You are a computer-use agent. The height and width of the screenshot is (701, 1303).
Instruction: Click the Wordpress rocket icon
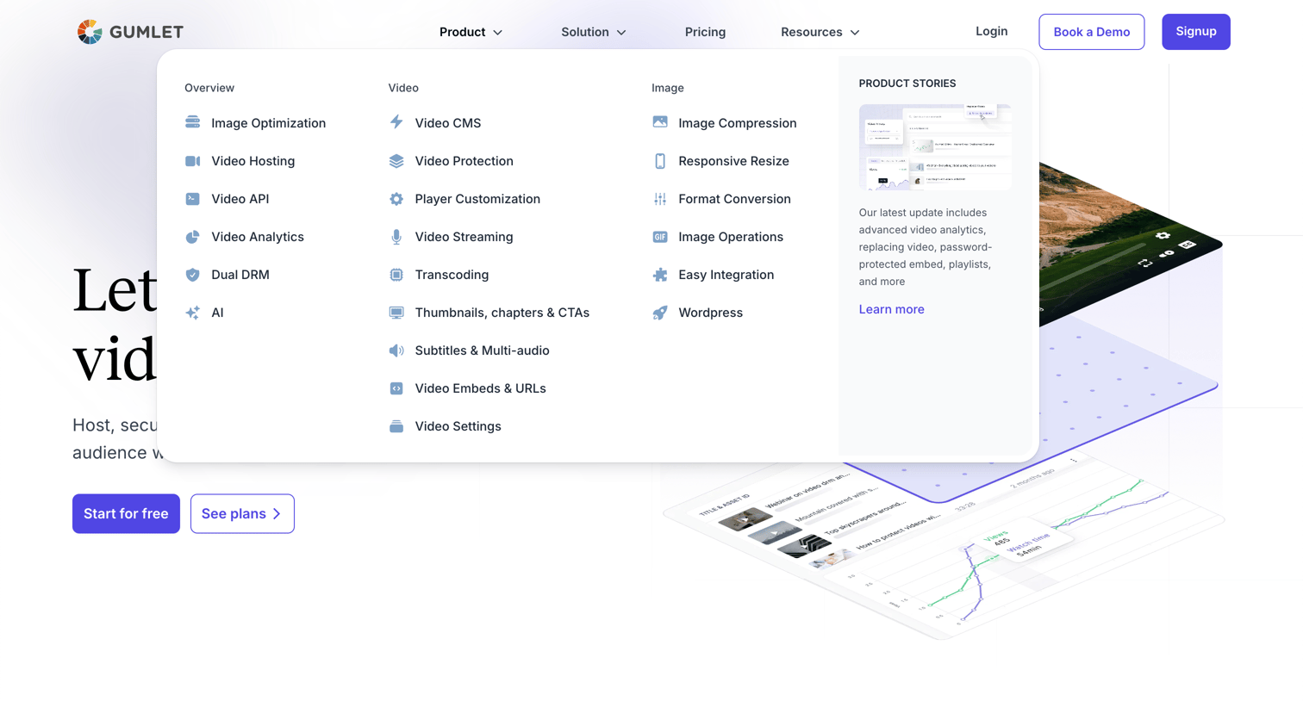pos(660,313)
